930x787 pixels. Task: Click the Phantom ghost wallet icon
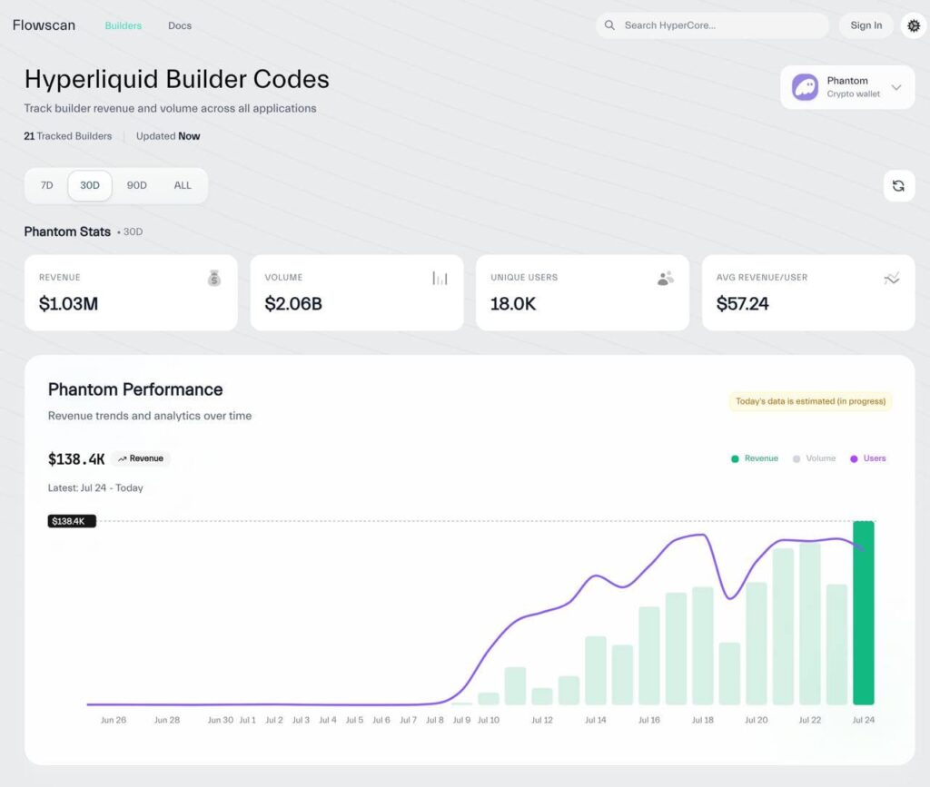(805, 87)
